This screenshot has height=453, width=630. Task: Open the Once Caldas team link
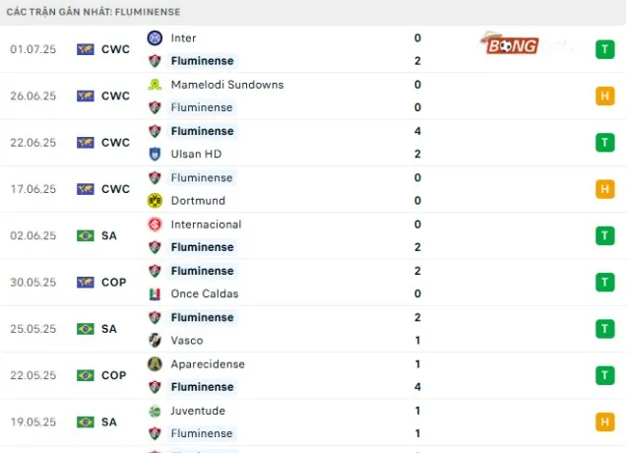(205, 293)
